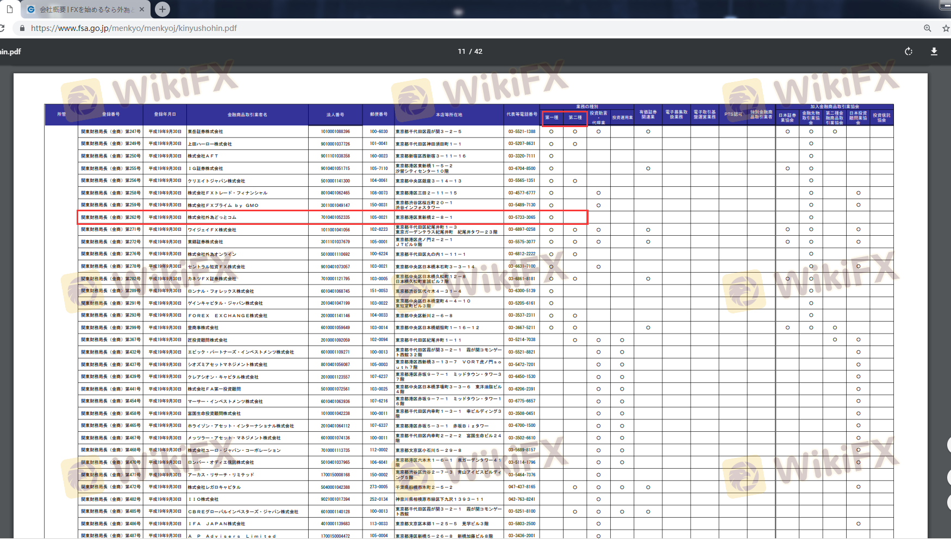Image resolution: width=951 pixels, height=541 pixels.
Task: Select the 会社概要 browser tab
Action: [x=85, y=9]
